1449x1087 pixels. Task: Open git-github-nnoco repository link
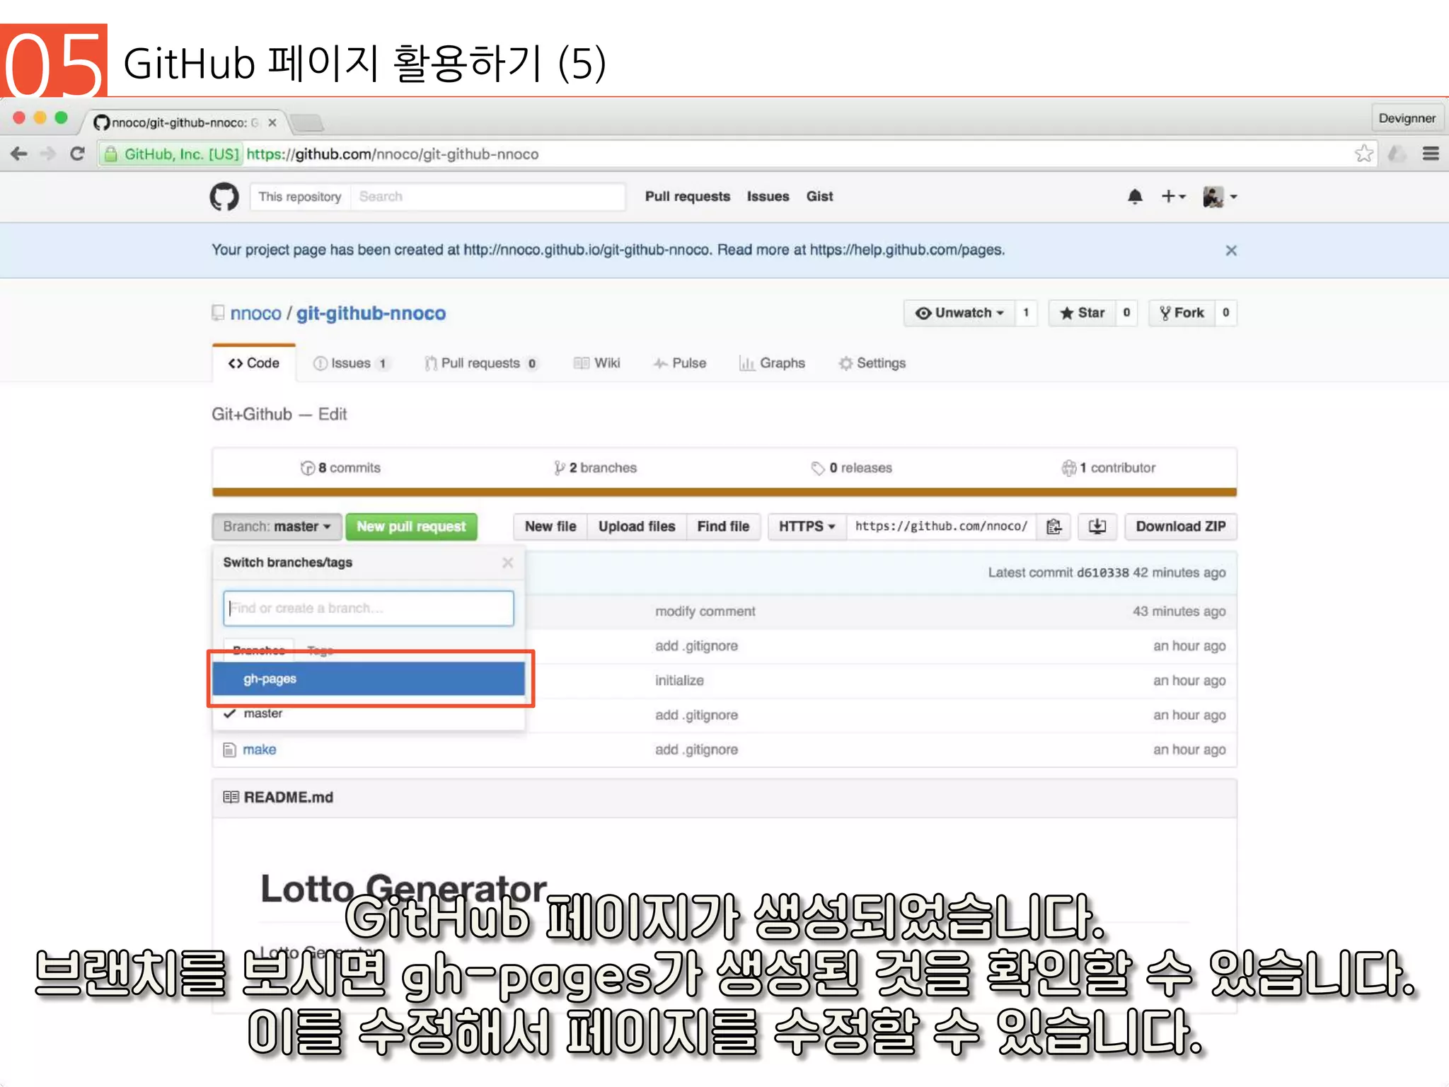coord(371,314)
